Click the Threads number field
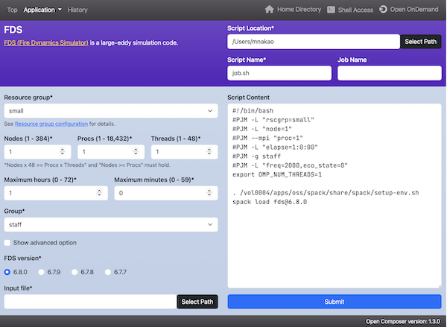This screenshot has width=447, height=327. tap(185, 152)
